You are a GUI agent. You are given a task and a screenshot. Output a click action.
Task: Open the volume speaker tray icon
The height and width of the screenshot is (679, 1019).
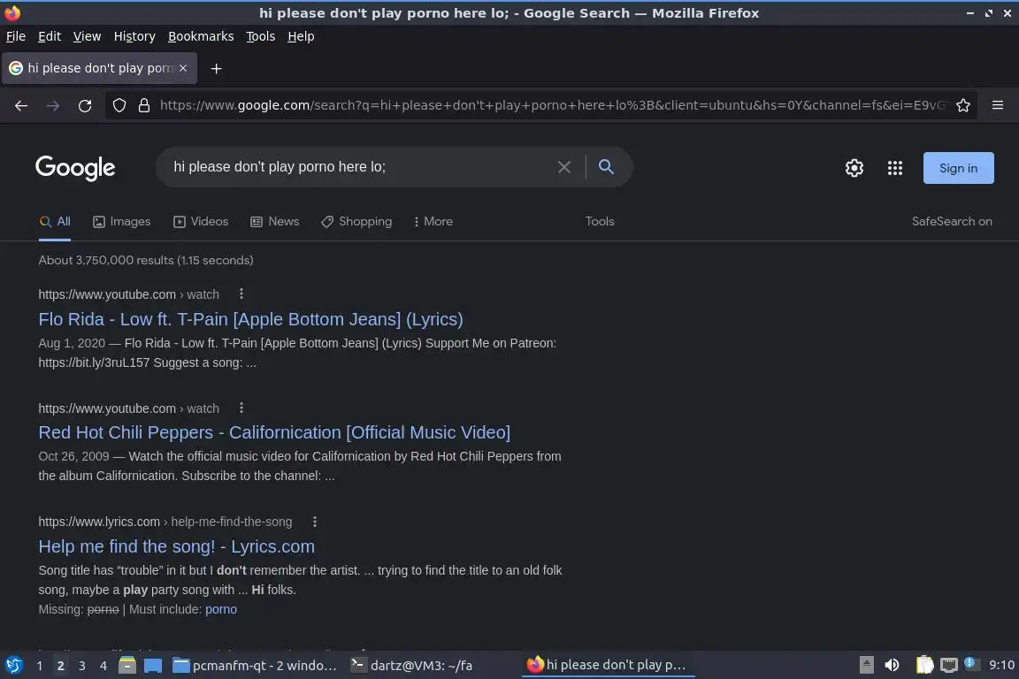[x=893, y=666]
